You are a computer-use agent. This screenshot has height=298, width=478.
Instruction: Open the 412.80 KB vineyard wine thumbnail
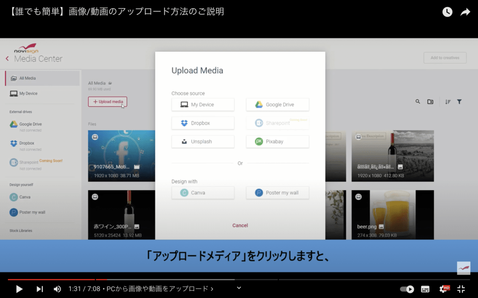[x=393, y=156]
